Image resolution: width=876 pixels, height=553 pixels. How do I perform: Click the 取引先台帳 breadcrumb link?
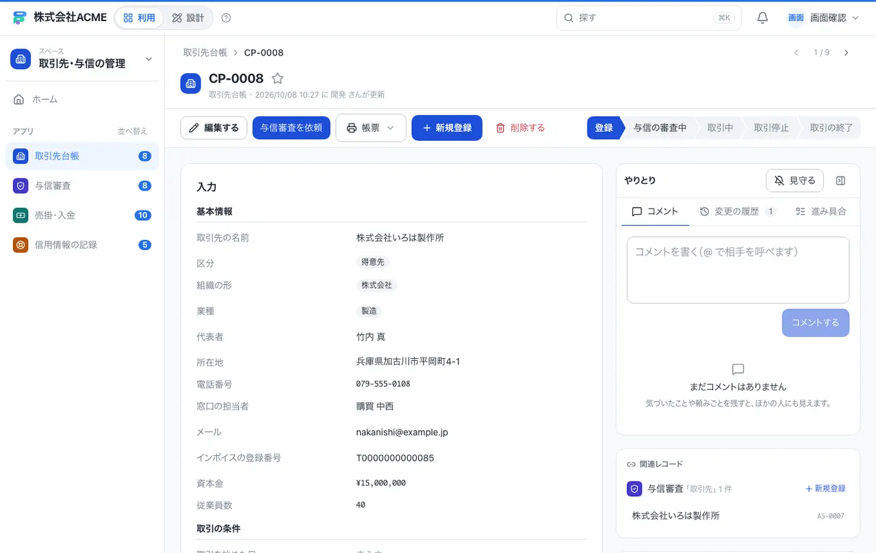[x=205, y=53]
